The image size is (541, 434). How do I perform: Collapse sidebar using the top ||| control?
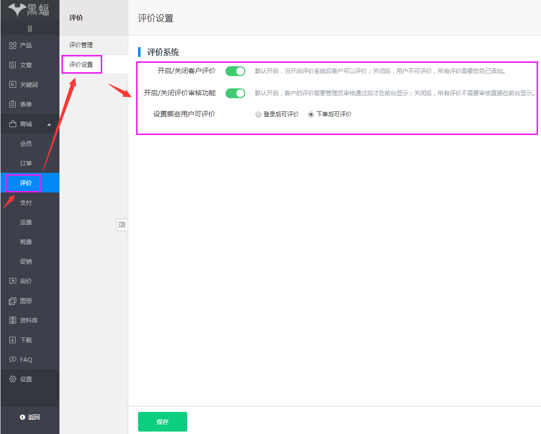(x=30, y=28)
